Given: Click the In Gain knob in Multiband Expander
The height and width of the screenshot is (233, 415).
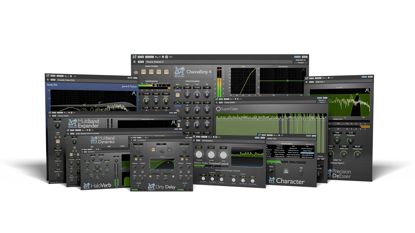Looking at the screenshot, I should [58, 126].
